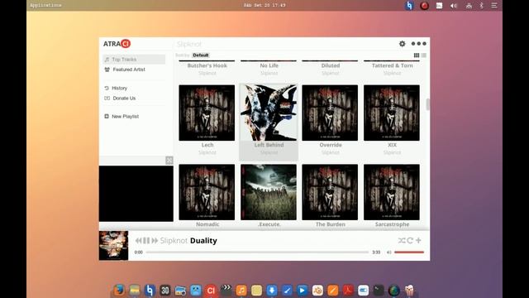Open the Applications menu in top panel
This screenshot has width=529, height=298.
[x=45, y=5]
